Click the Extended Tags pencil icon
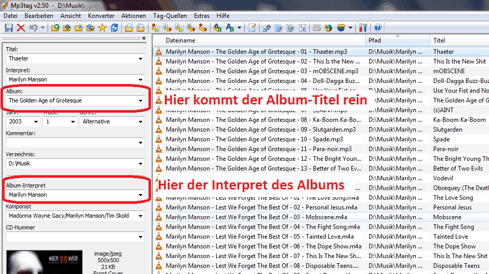Screen dimensions: 489x274 coord(252,28)
